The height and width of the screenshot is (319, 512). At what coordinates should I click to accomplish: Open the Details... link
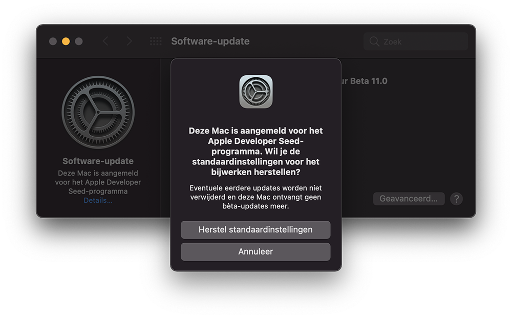[98, 201]
